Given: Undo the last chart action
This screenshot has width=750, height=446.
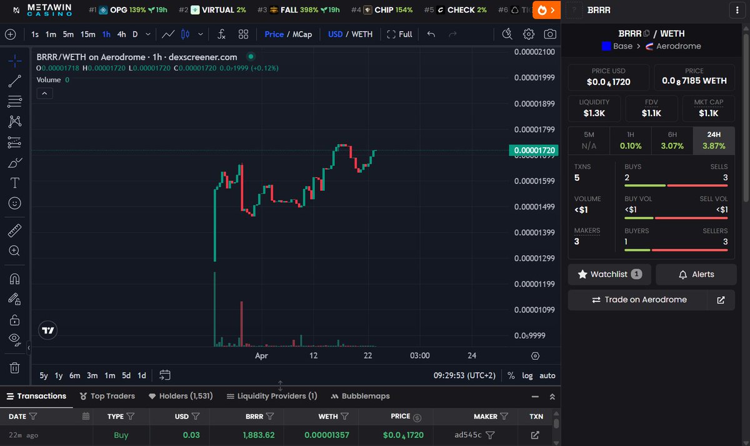Looking at the screenshot, I should click(431, 34).
